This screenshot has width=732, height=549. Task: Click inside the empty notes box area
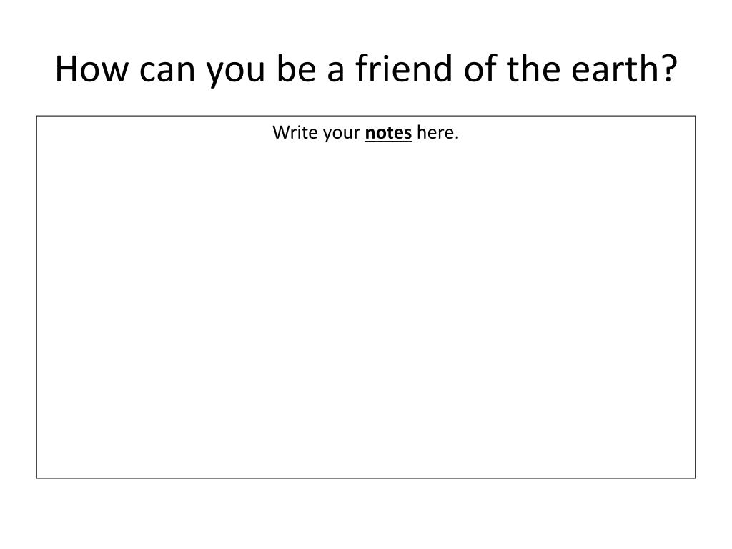pos(366,308)
